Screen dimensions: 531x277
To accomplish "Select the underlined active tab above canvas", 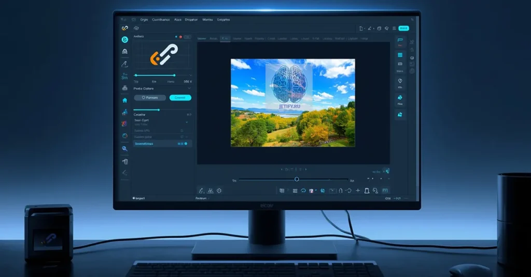I will click(225, 38).
